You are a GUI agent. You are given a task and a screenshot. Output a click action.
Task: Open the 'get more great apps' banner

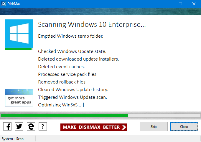pyautogui.click(x=19, y=98)
